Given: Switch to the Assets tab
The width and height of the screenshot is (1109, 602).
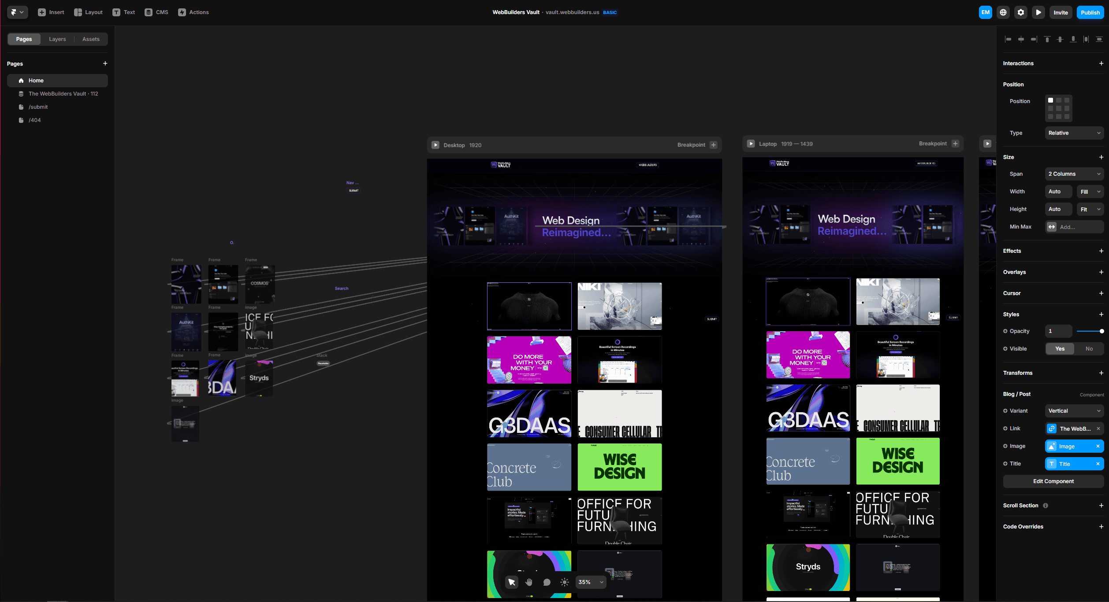Looking at the screenshot, I should pos(90,39).
